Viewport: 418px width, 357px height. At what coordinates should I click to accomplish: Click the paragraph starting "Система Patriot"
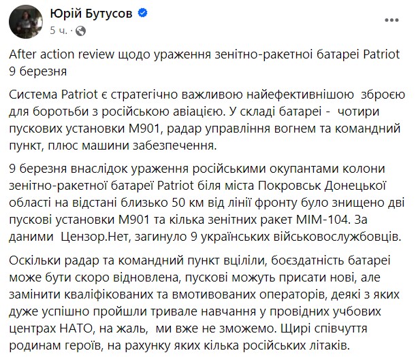click(x=207, y=120)
